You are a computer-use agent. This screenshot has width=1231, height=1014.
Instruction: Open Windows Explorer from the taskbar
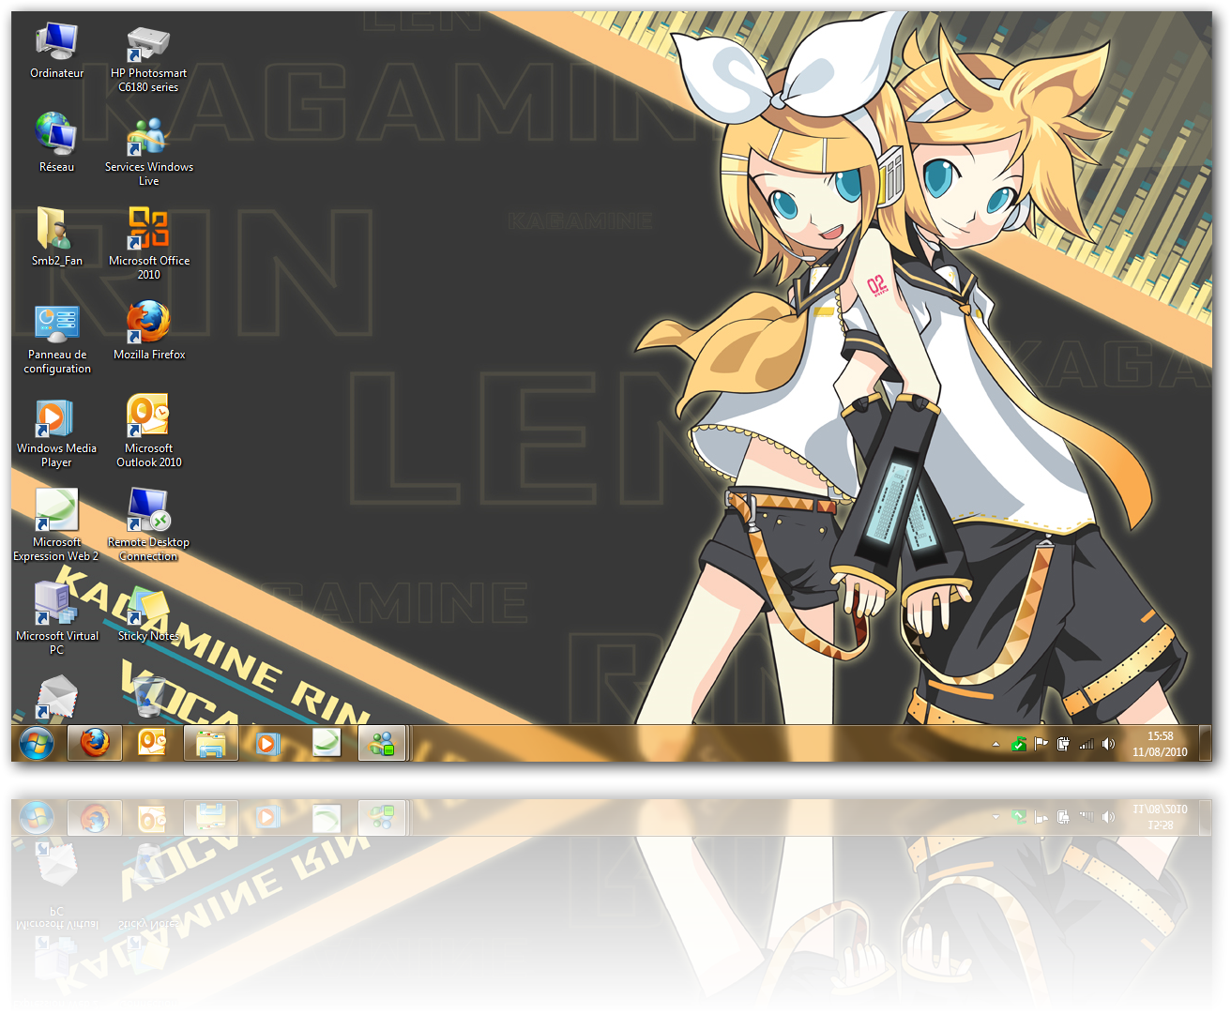pyautogui.click(x=210, y=743)
